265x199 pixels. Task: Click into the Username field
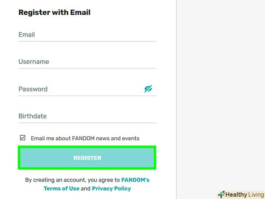click(87, 62)
